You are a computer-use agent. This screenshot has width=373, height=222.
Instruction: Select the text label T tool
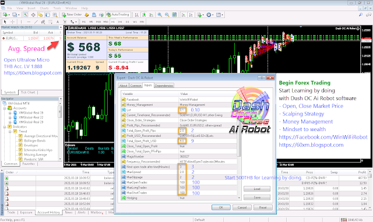click(x=65, y=22)
